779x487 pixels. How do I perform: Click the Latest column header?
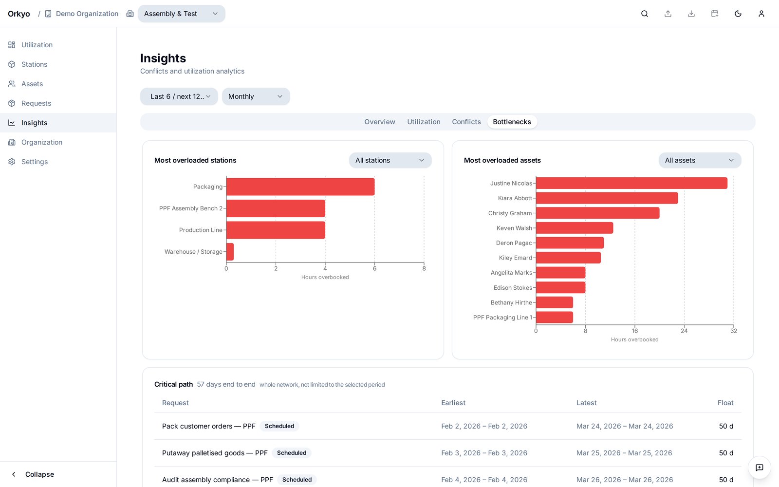(587, 403)
